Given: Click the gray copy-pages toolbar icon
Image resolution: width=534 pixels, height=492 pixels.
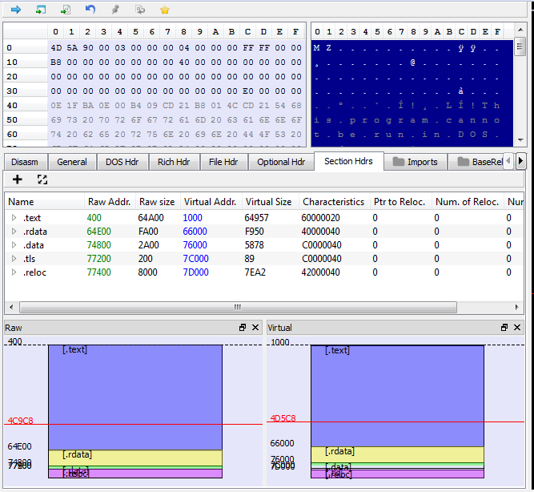Looking at the screenshot, I should [x=140, y=10].
